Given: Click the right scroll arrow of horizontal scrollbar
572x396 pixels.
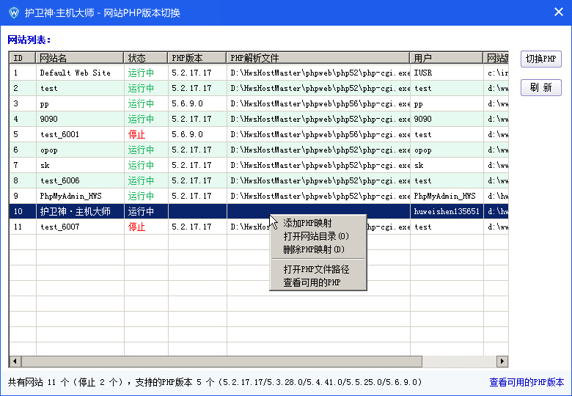Looking at the screenshot, I should coord(502,361).
